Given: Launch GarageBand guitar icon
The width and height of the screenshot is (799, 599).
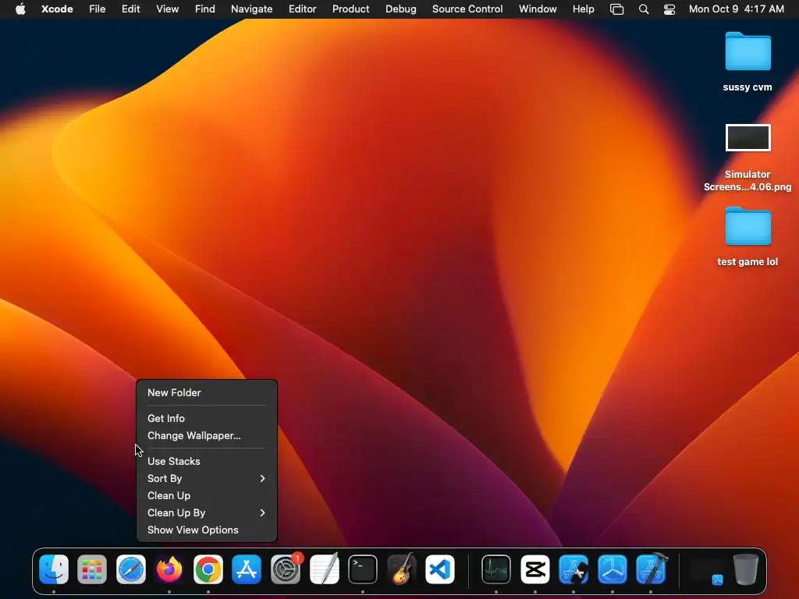Looking at the screenshot, I should [402, 569].
